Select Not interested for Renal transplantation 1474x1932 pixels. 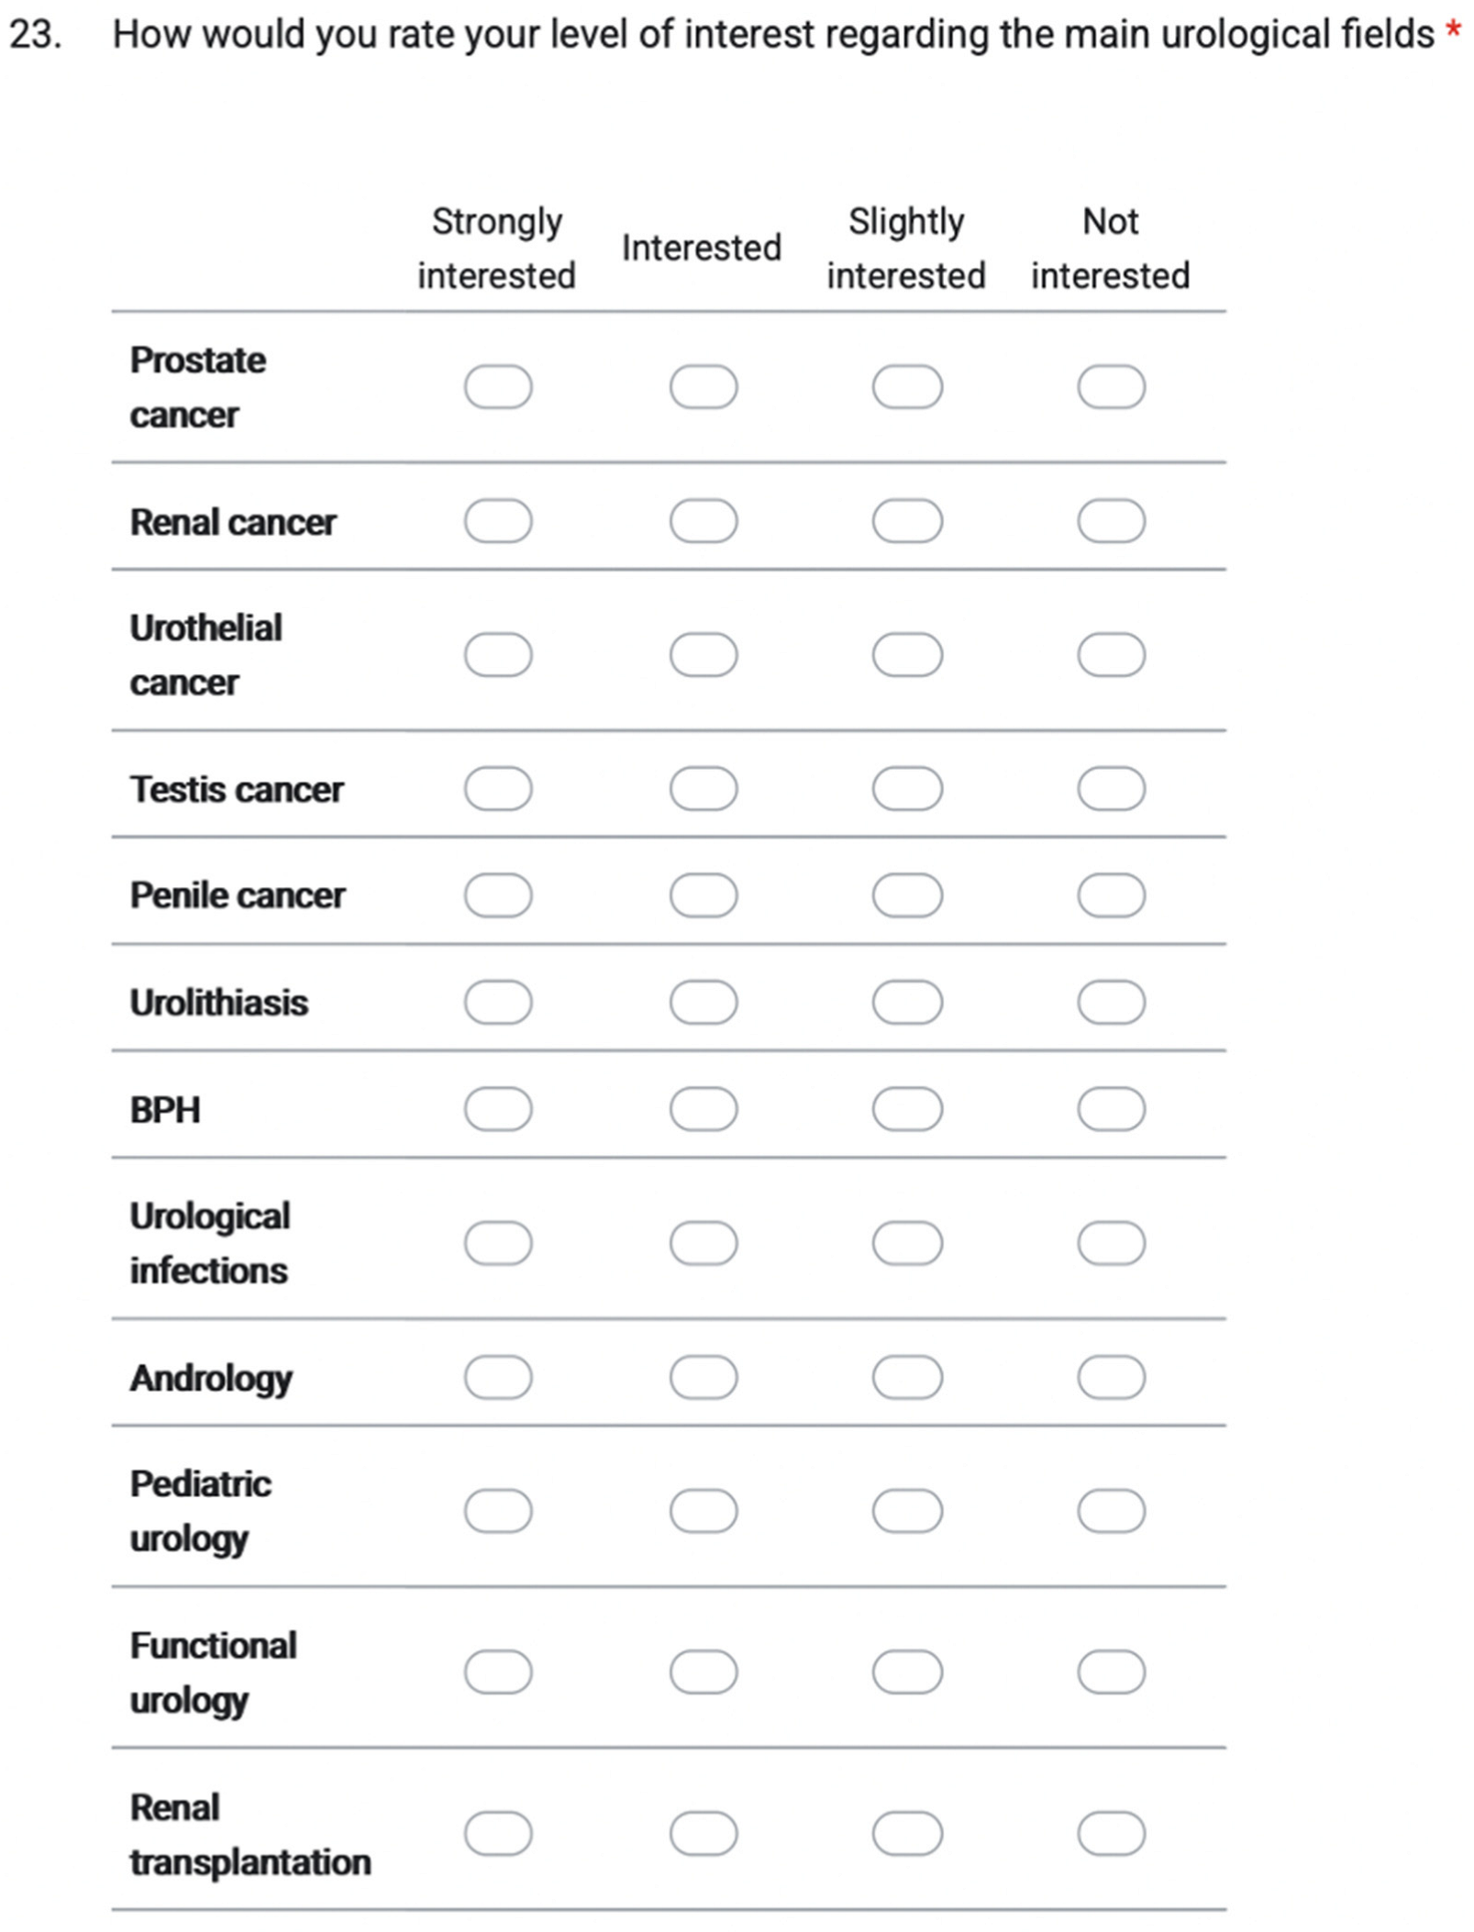pyautogui.click(x=1111, y=1833)
